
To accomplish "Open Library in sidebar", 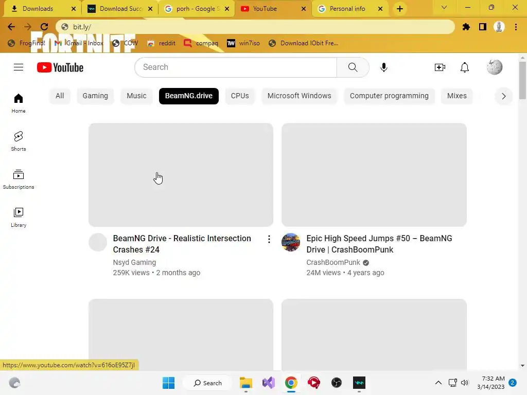I will click(x=19, y=218).
